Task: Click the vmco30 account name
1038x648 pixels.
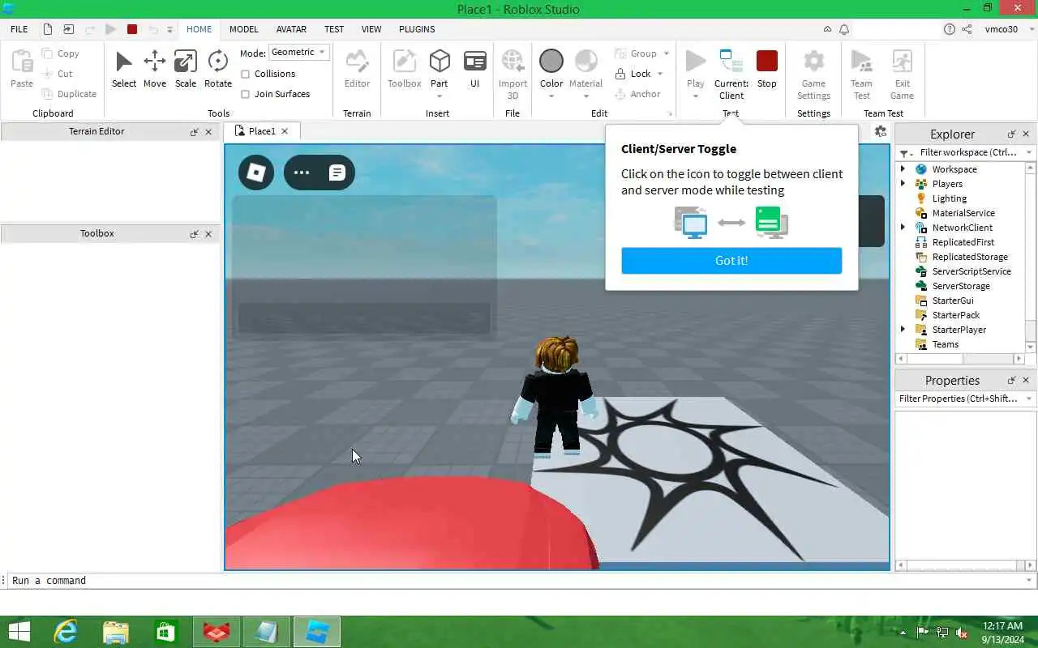Action: pyautogui.click(x=1002, y=29)
